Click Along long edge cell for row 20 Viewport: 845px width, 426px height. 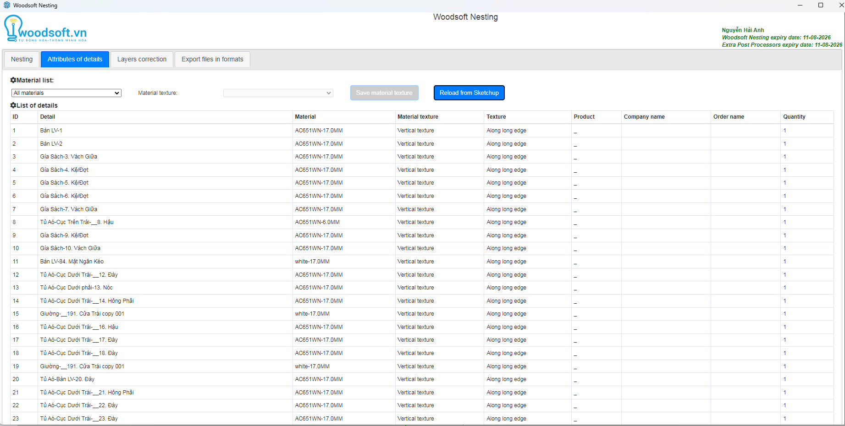pyautogui.click(x=506, y=379)
